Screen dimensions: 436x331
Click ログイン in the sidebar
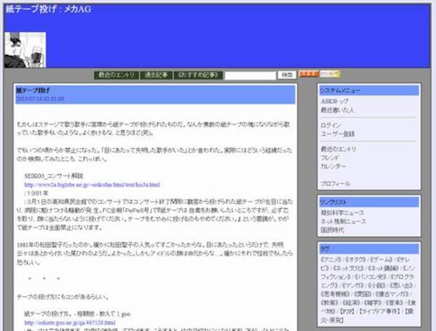(x=331, y=125)
